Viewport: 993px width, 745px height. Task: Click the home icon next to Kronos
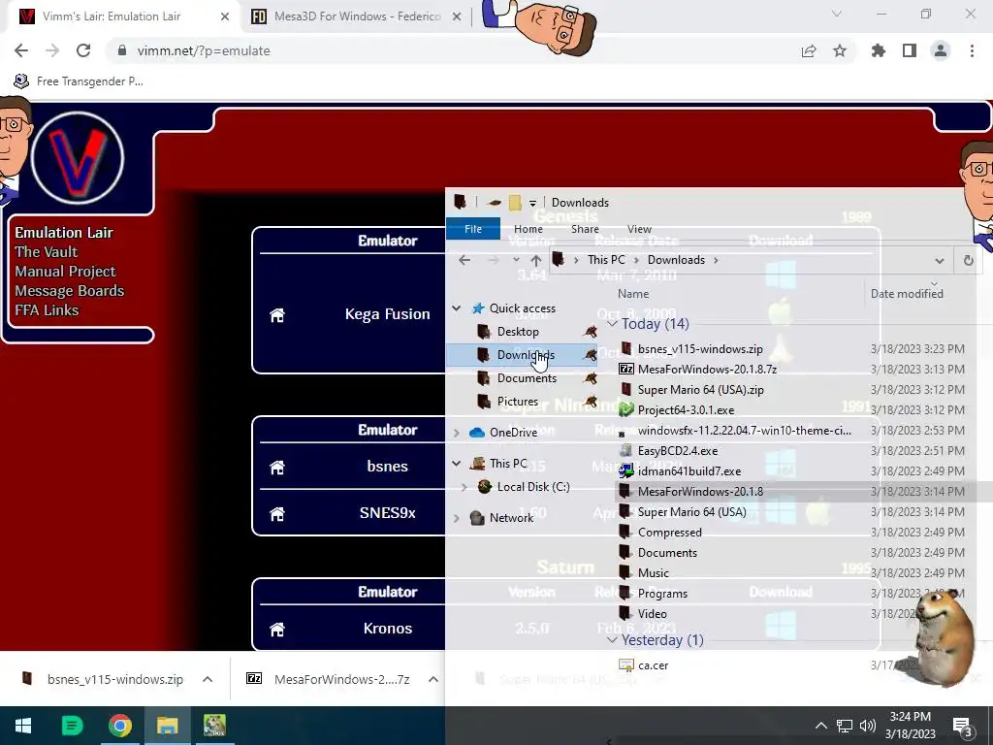tap(276, 629)
